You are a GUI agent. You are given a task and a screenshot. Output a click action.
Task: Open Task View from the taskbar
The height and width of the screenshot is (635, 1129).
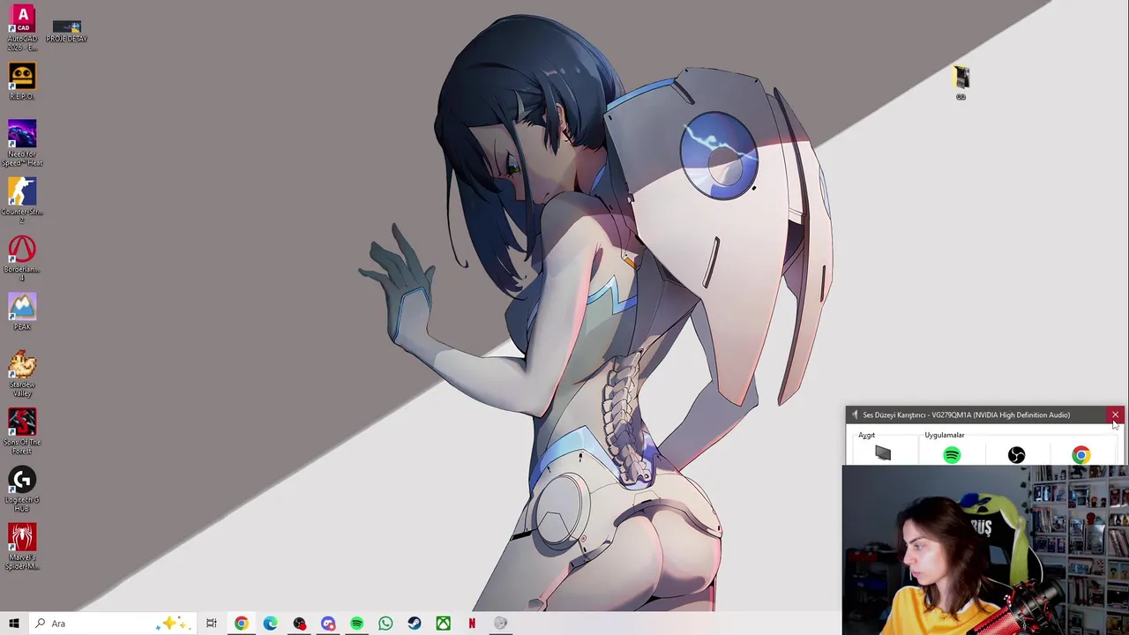(212, 624)
